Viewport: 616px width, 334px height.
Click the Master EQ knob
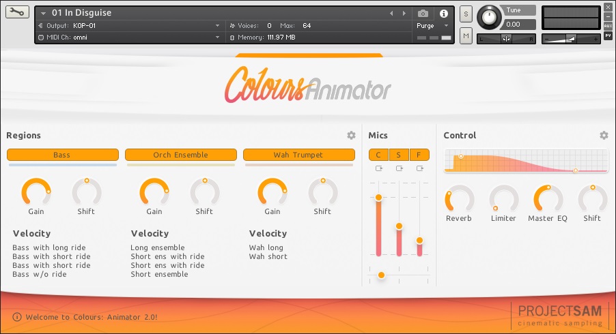coord(548,199)
